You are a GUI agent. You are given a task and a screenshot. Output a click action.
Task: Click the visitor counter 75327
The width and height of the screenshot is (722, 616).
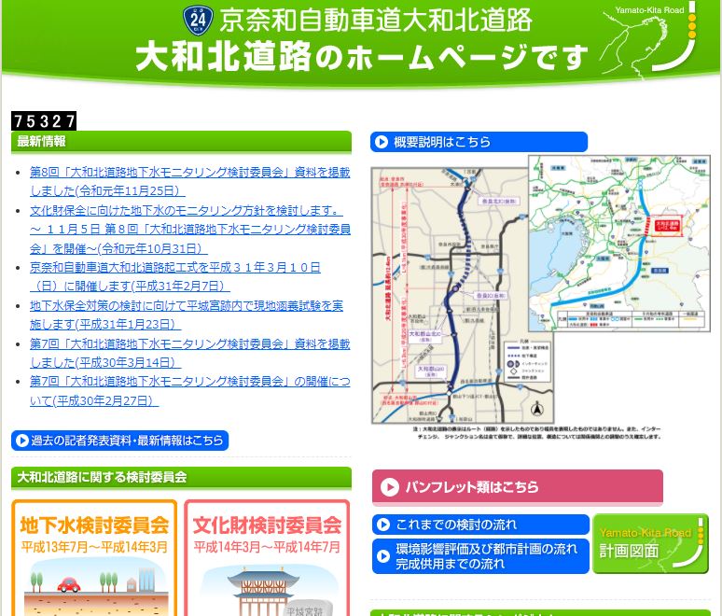pos(44,120)
